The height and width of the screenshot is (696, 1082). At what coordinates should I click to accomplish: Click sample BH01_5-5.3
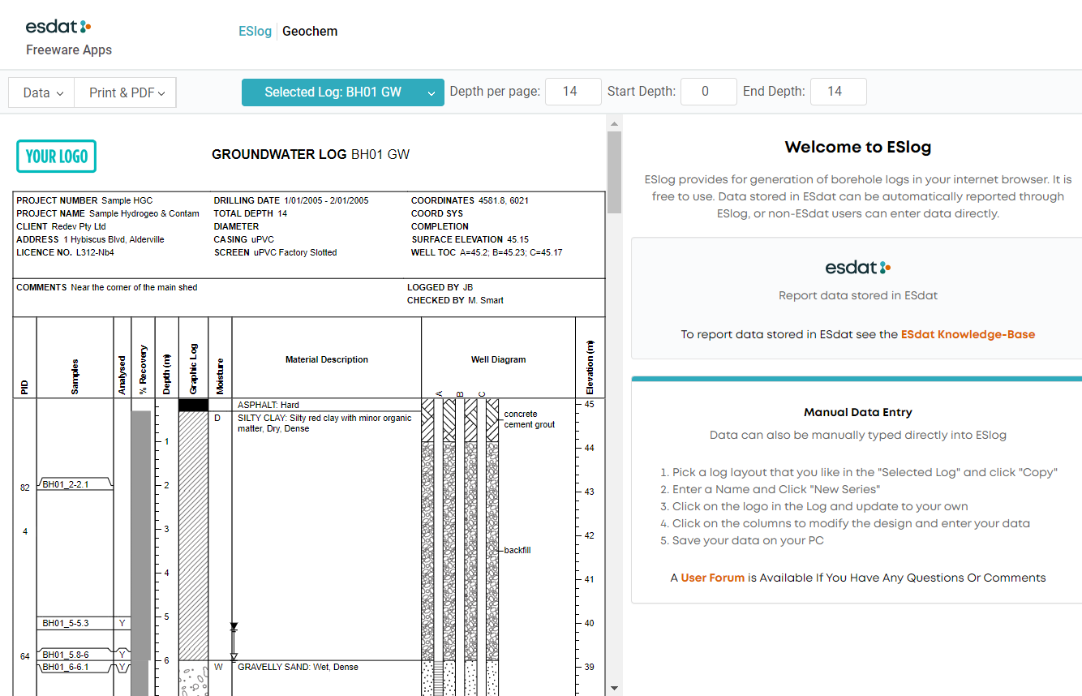66,623
